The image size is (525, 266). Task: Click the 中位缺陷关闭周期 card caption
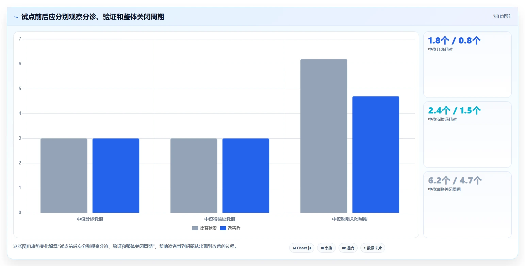444,190
